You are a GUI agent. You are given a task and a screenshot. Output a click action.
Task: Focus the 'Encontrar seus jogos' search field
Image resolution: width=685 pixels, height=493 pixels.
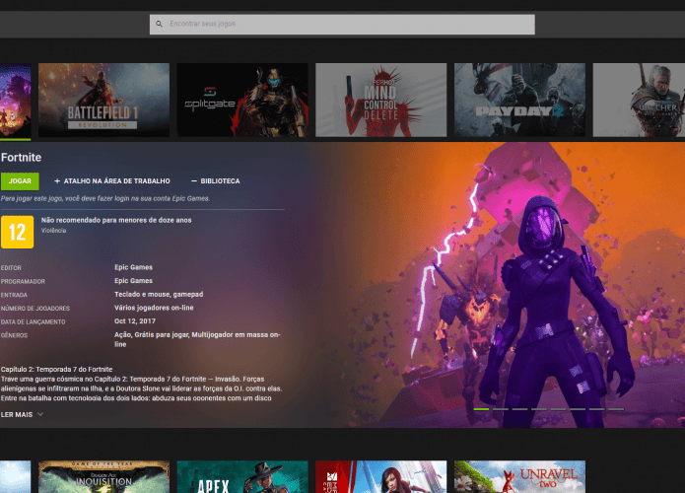pyautogui.click(x=342, y=25)
